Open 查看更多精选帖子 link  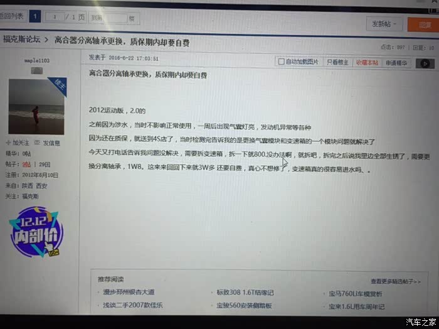tap(396, 281)
